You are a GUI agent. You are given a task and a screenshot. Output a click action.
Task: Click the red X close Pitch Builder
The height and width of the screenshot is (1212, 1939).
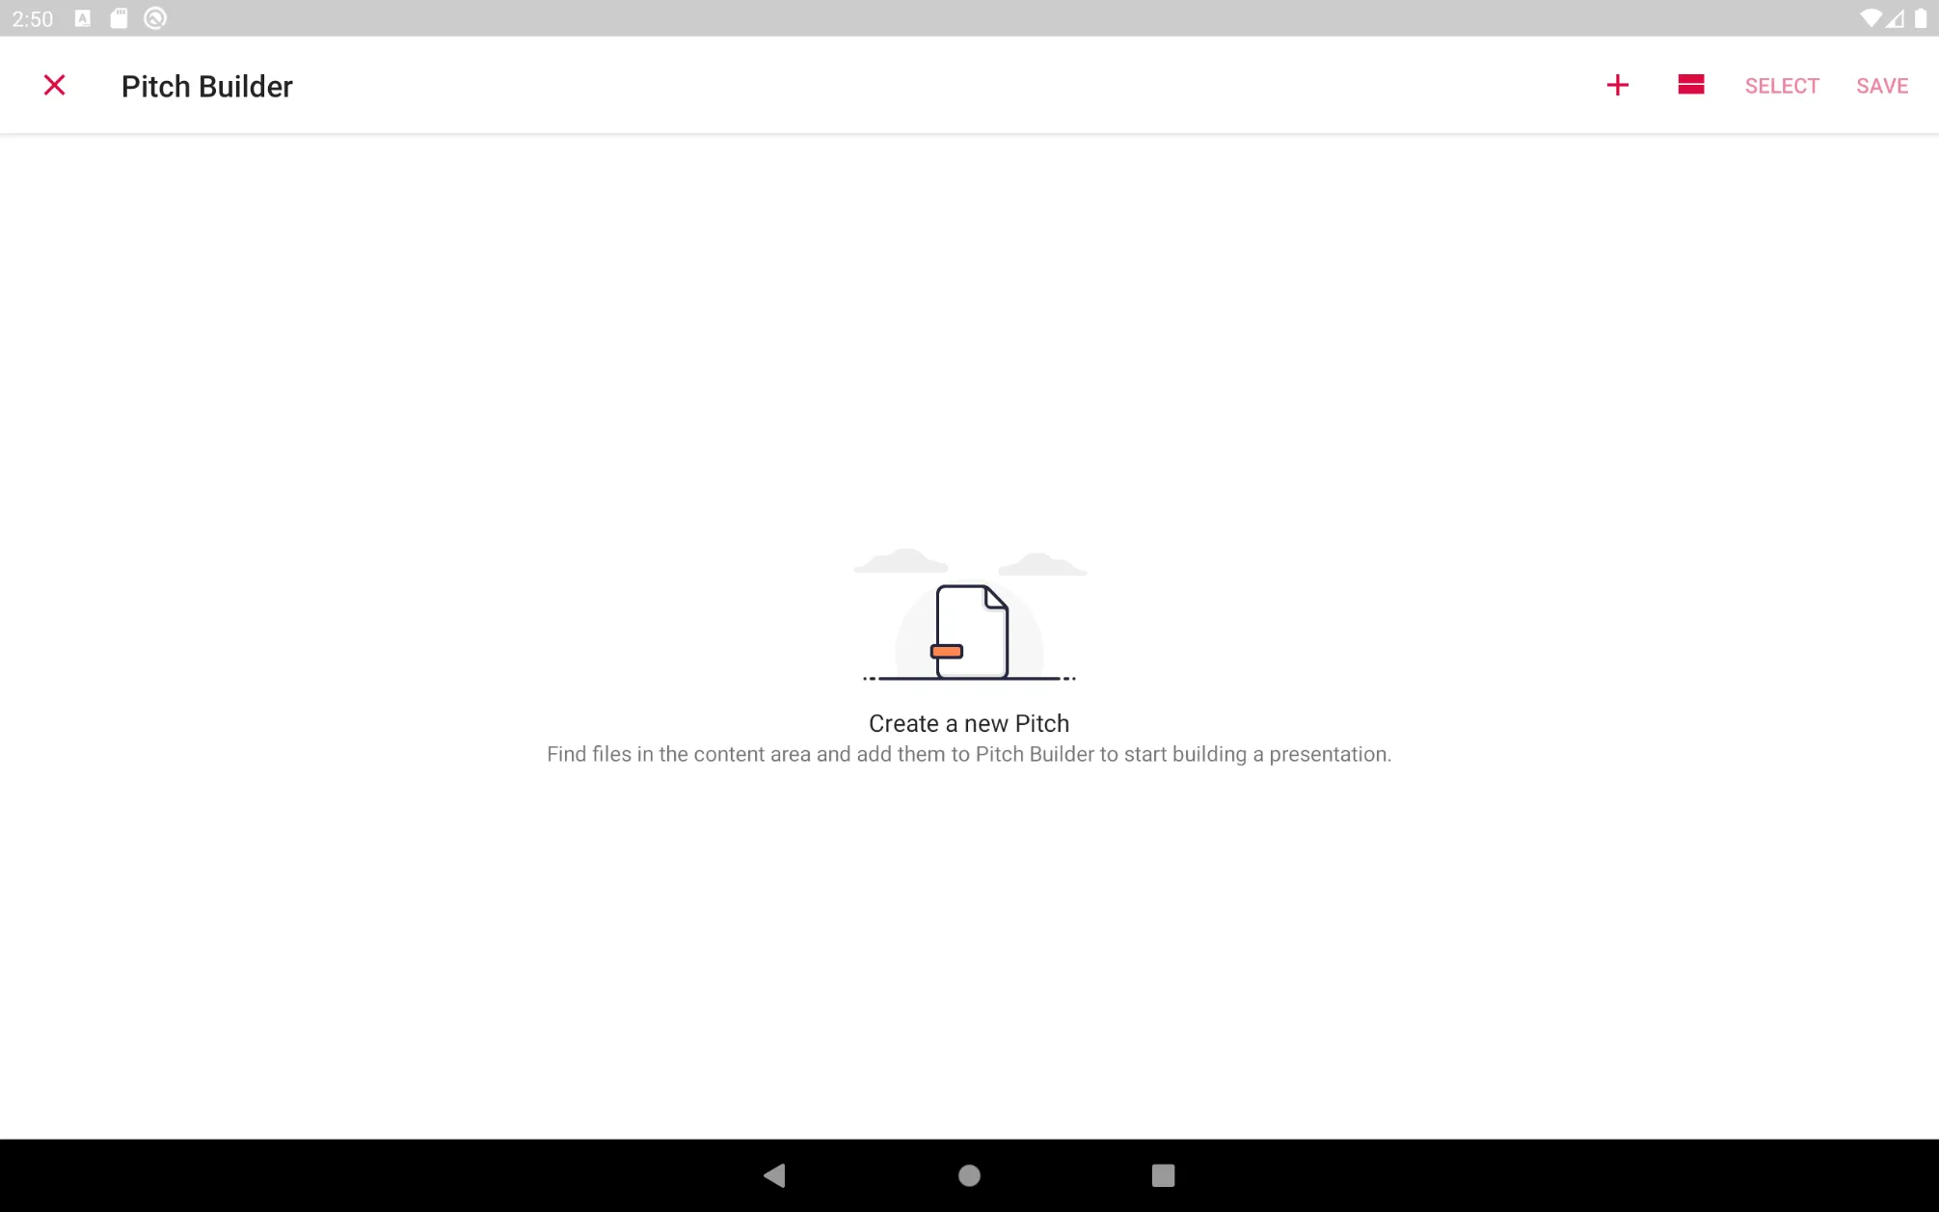[53, 85]
